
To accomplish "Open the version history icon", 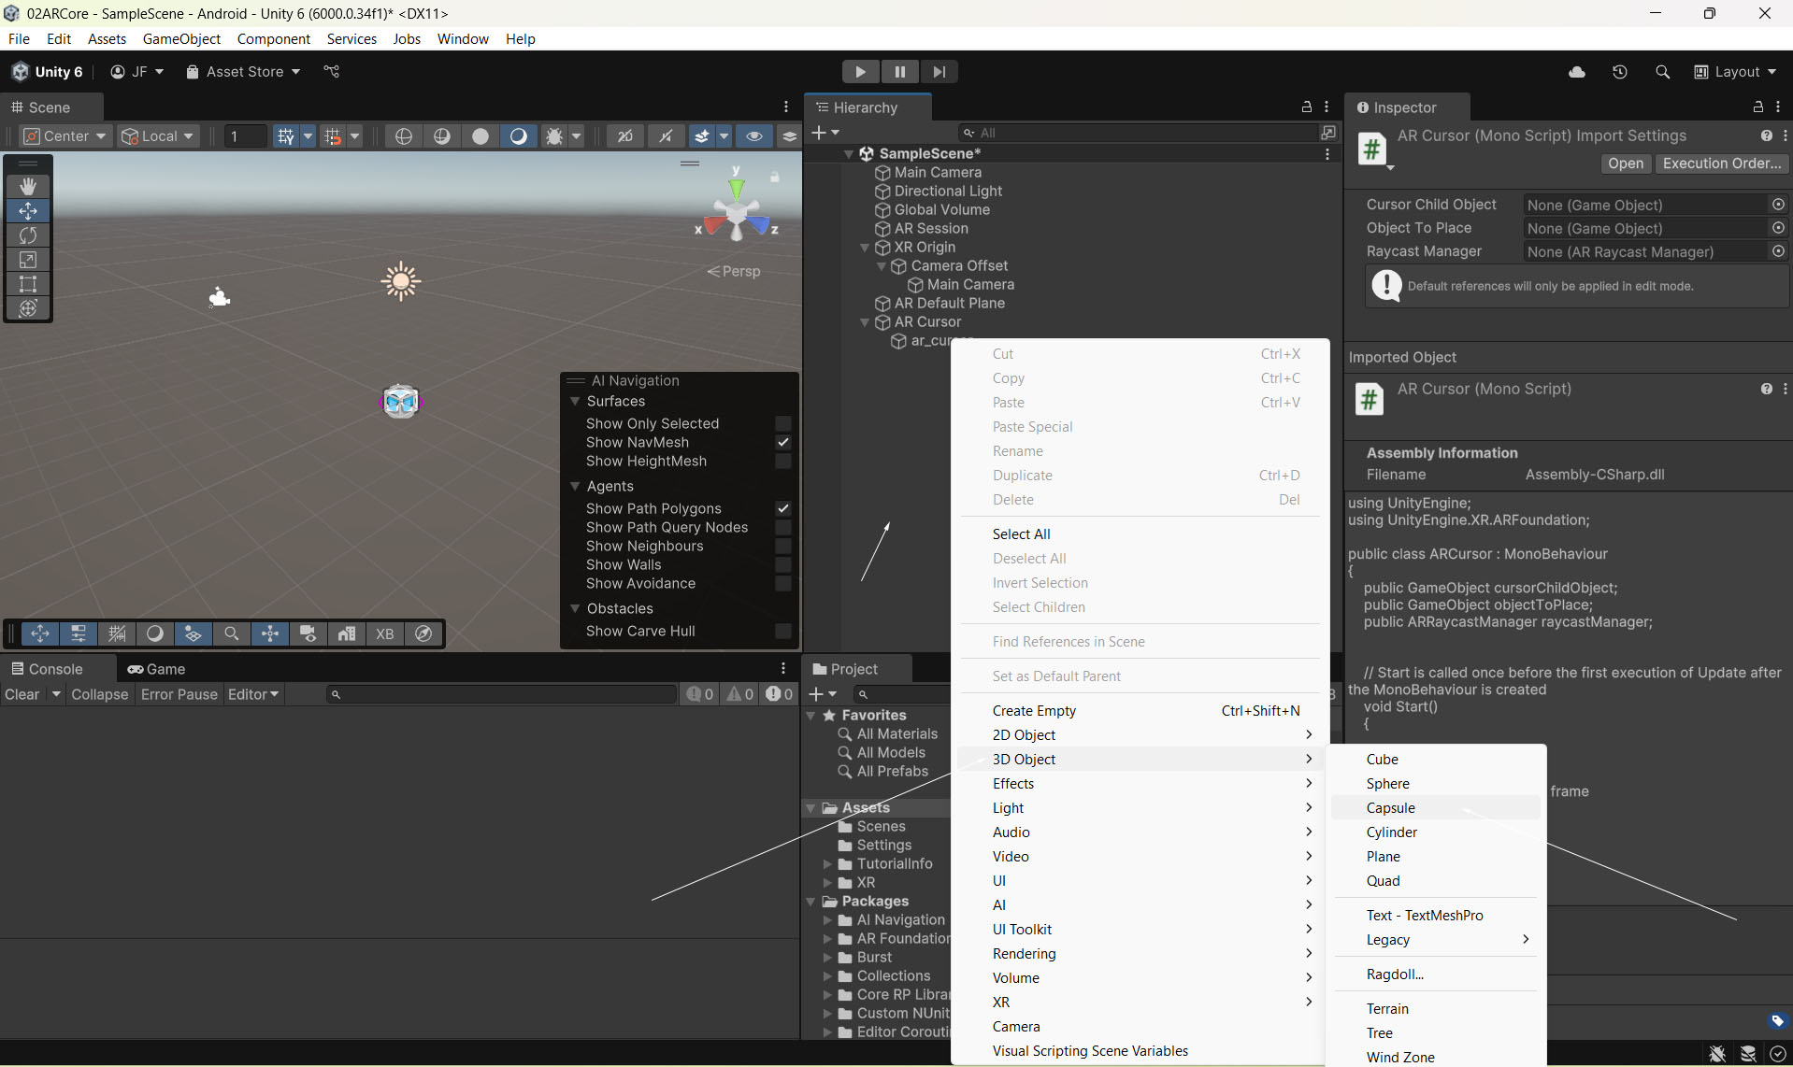I will click(x=1620, y=72).
